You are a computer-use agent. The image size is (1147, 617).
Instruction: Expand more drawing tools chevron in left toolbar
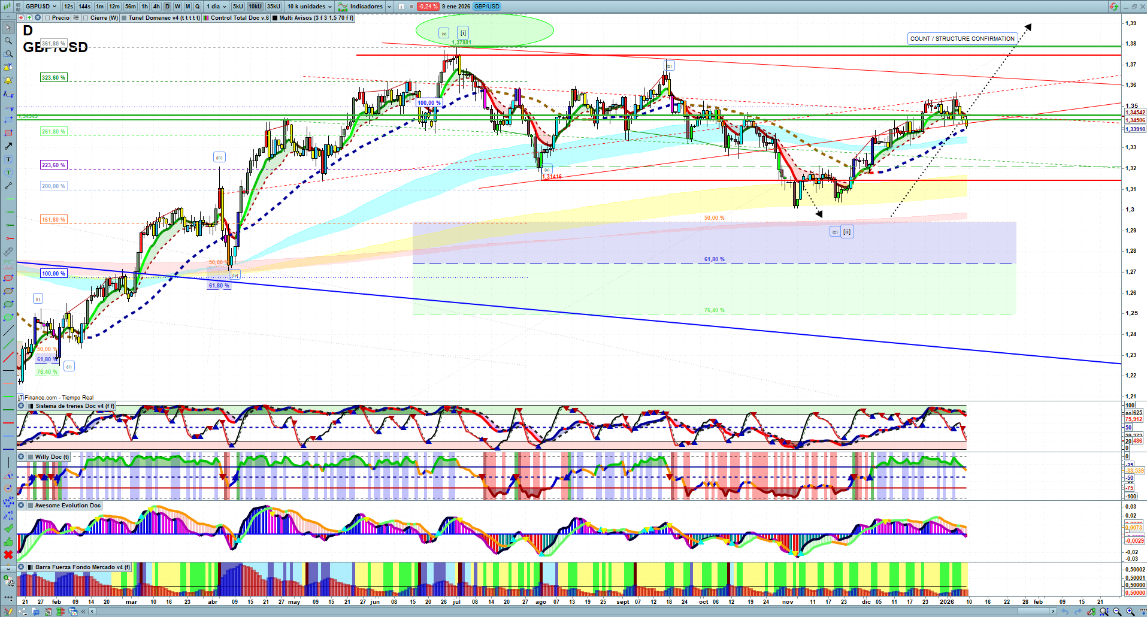point(8,568)
